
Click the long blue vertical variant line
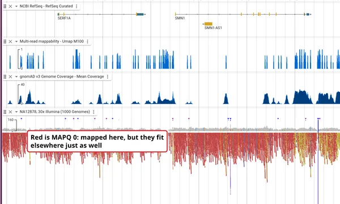318,160
